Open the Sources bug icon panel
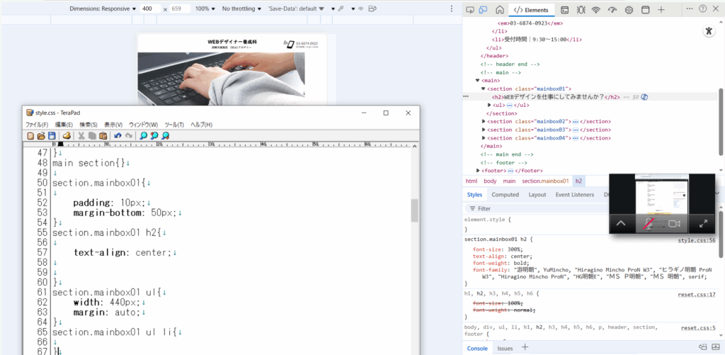The image size is (725, 355). (x=581, y=10)
